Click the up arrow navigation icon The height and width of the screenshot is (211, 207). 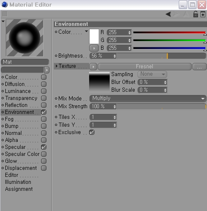(x=186, y=14)
